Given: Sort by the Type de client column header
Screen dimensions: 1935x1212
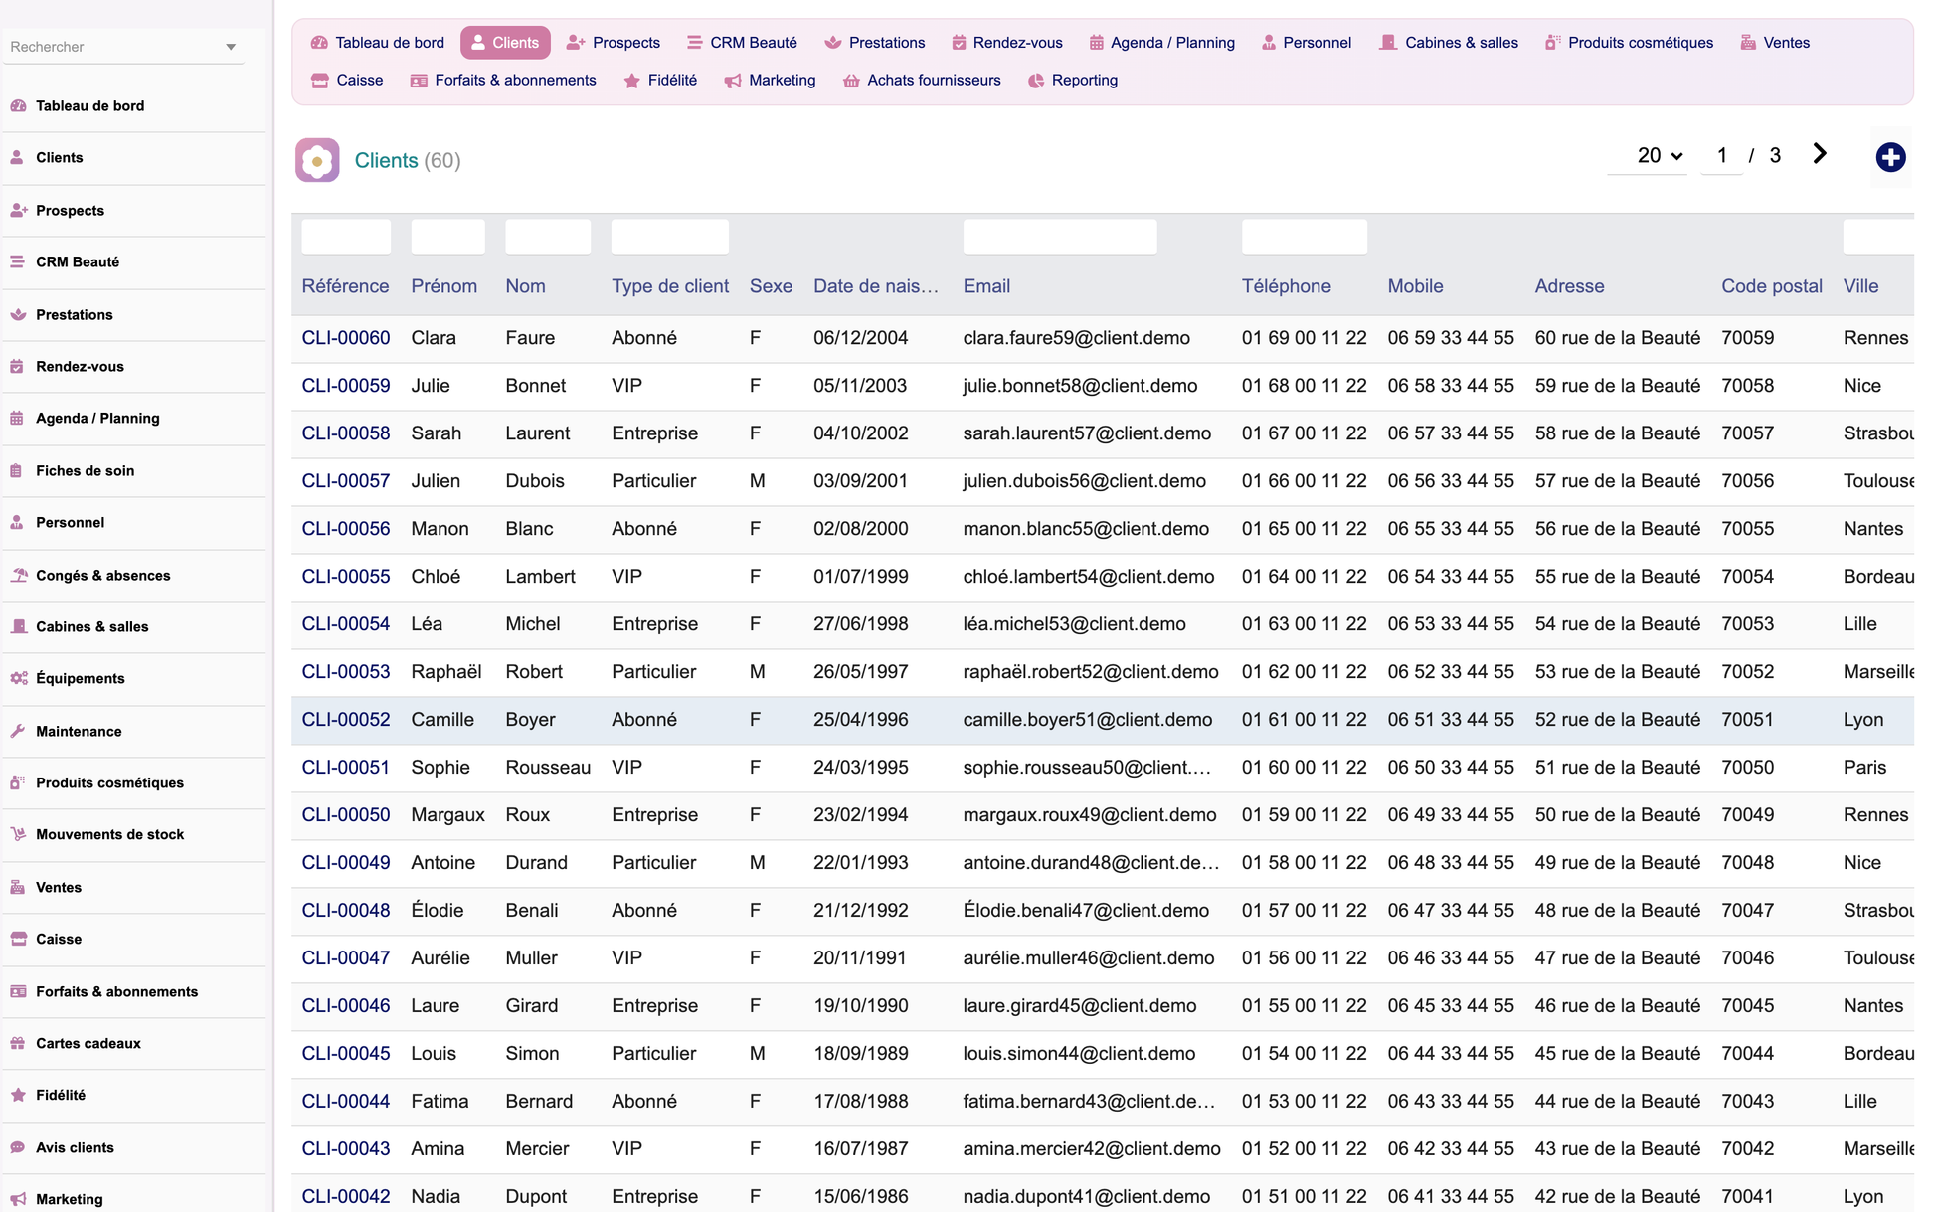Looking at the screenshot, I should [670, 286].
